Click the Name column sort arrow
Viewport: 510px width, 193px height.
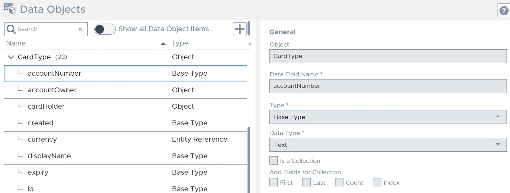point(163,43)
